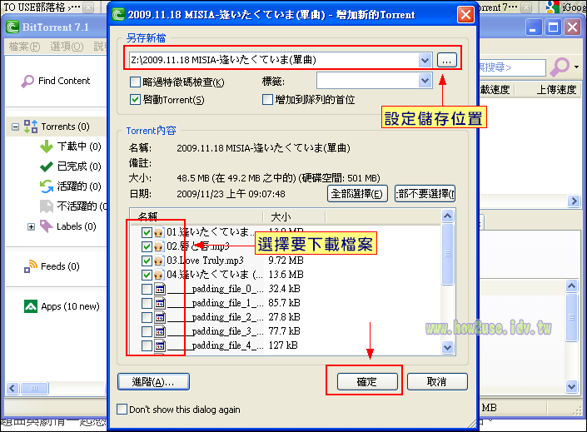This screenshot has width=587, height=432.
Task: Open the save path dropdown arrow
Action: [425, 60]
